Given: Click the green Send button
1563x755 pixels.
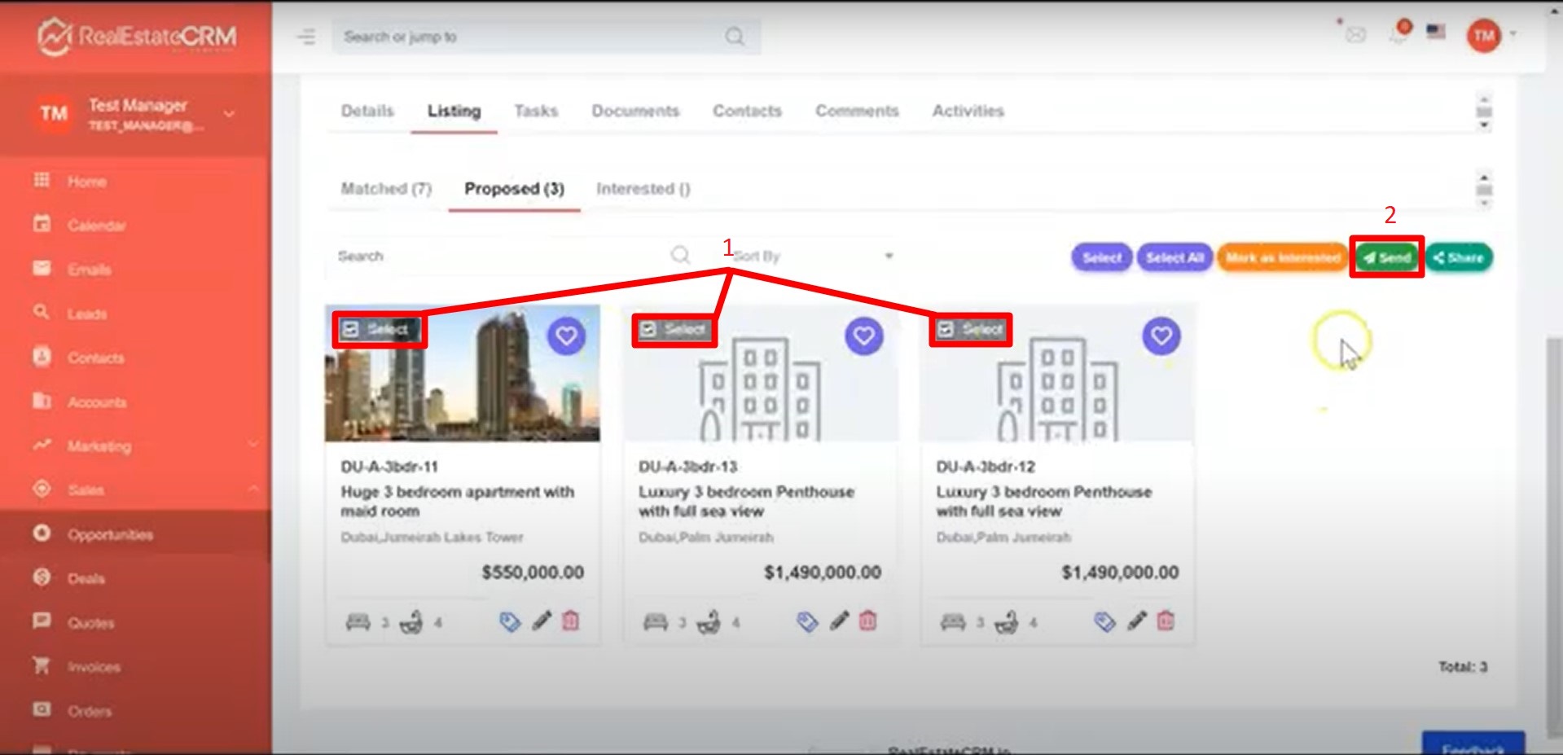Looking at the screenshot, I should (1386, 258).
